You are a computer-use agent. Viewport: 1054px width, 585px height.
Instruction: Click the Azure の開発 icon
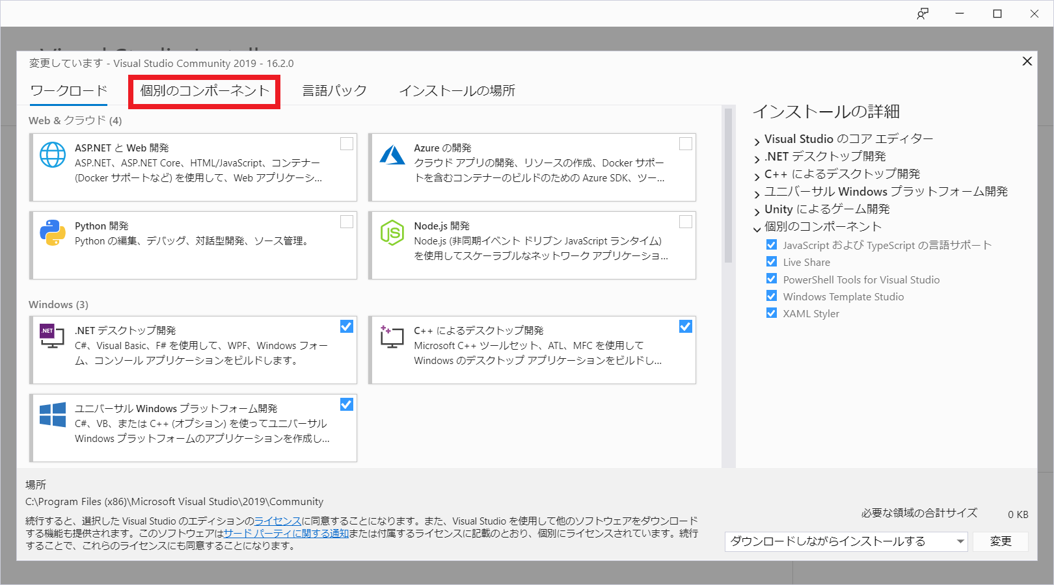point(392,155)
